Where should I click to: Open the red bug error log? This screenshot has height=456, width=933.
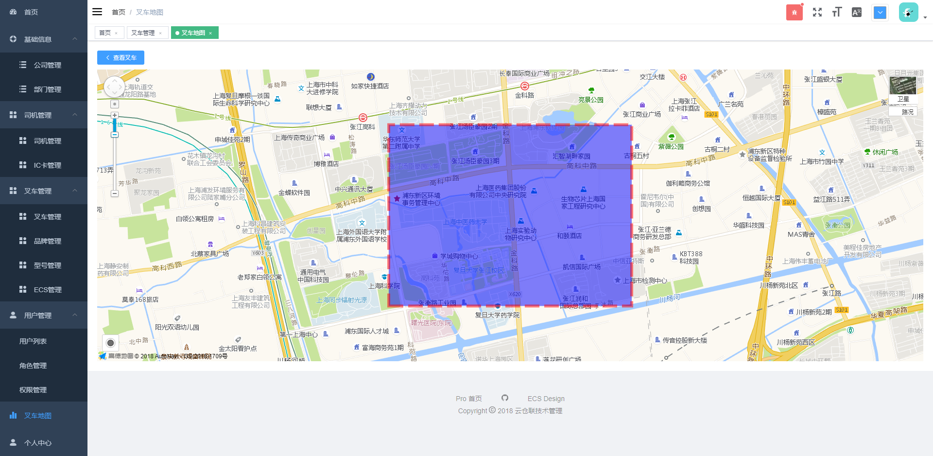(794, 13)
